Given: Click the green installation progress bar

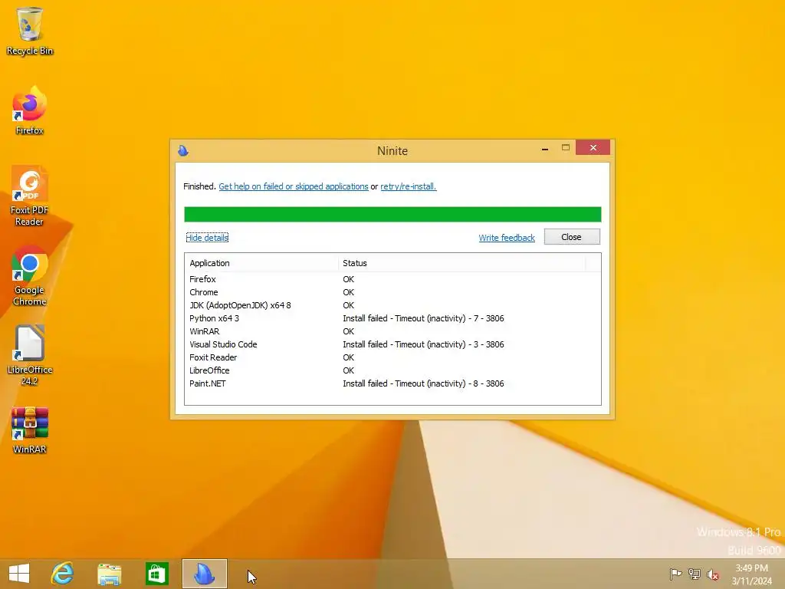Looking at the screenshot, I should (392, 215).
